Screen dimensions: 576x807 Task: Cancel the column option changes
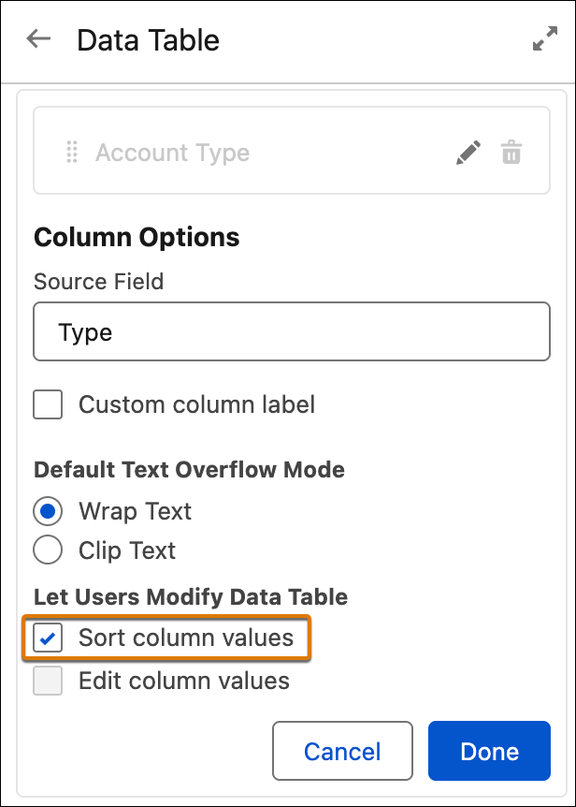coord(342,751)
